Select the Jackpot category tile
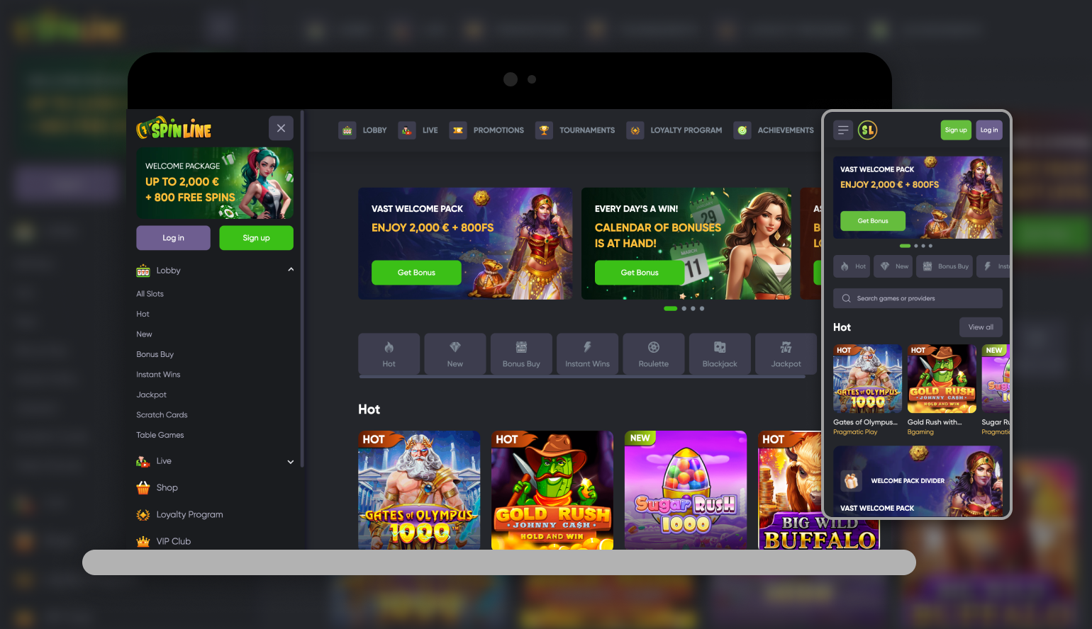The width and height of the screenshot is (1092, 629). [786, 353]
